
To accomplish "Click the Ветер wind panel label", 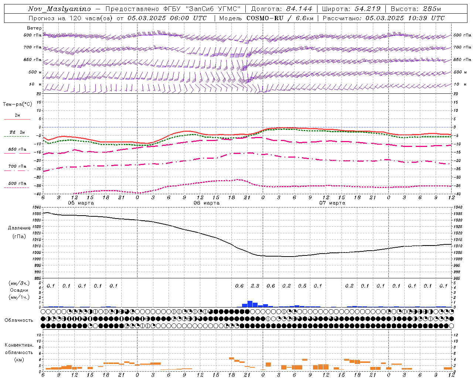I will pyautogui.click(x=34, y=28).
